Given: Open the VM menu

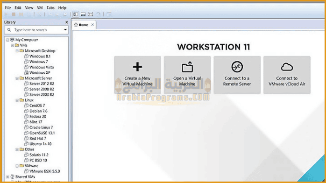Looking at the screenshot, I should [x=40, y=7].
